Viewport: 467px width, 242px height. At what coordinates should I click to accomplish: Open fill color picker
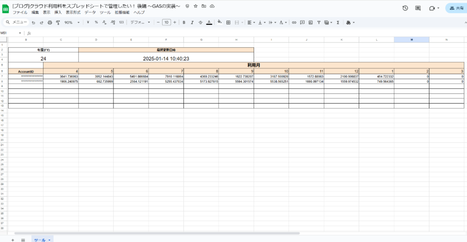click(220, 22)
